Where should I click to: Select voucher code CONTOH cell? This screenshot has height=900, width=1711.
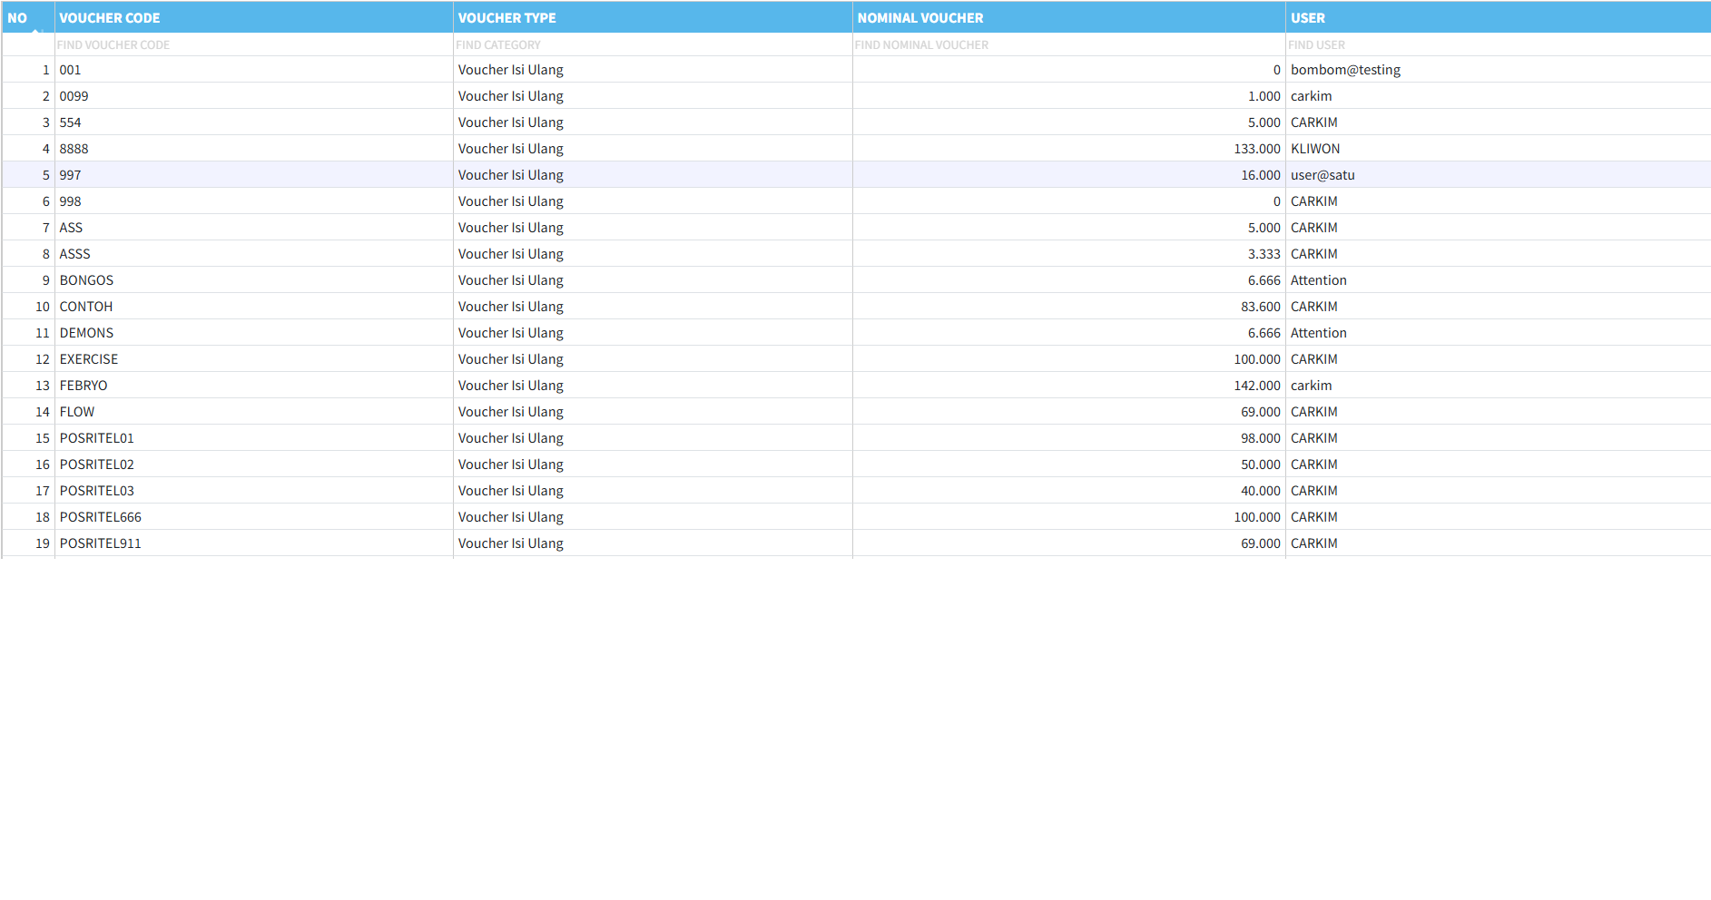point(254,307)
